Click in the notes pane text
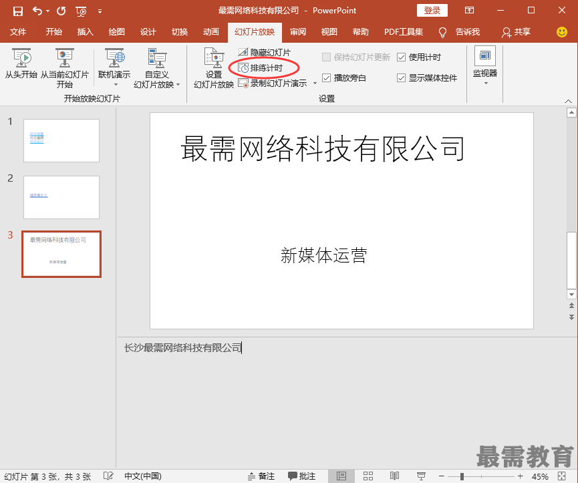This screenshot has width=578, height=483. [183, 348]
